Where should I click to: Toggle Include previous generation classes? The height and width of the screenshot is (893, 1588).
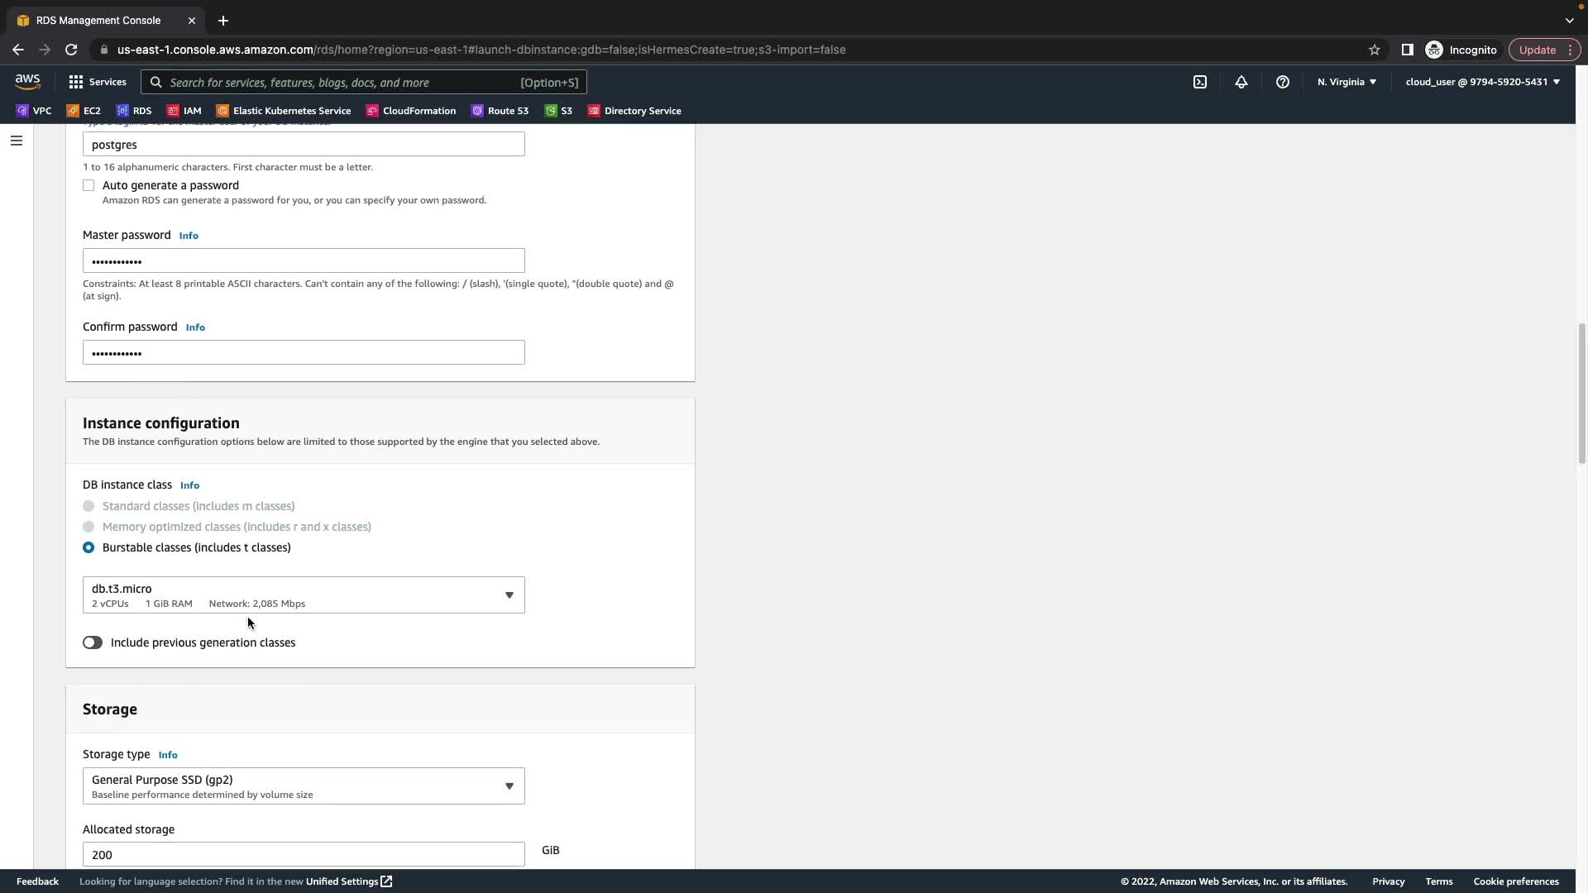(93, 642)
